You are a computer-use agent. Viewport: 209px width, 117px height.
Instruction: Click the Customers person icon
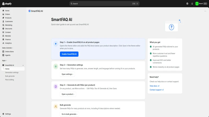tap(3, 21)
